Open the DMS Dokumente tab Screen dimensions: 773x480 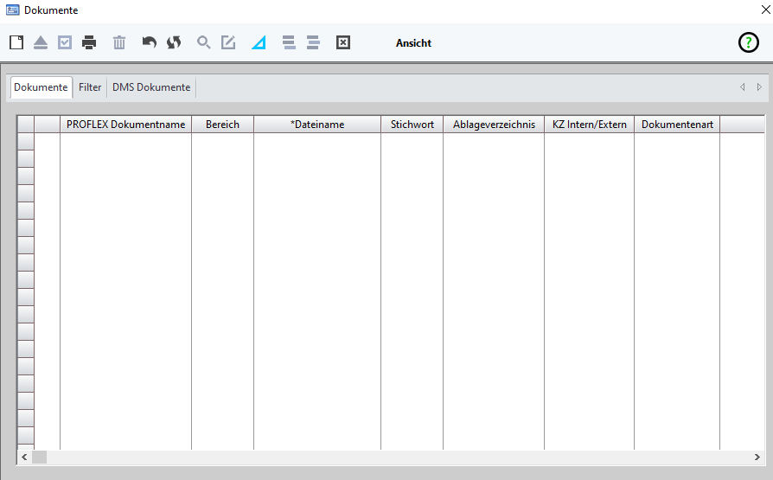point(151,87)
